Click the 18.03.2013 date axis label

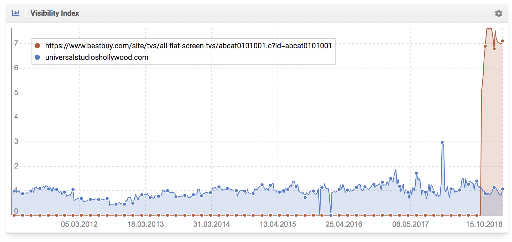[145, 224]
